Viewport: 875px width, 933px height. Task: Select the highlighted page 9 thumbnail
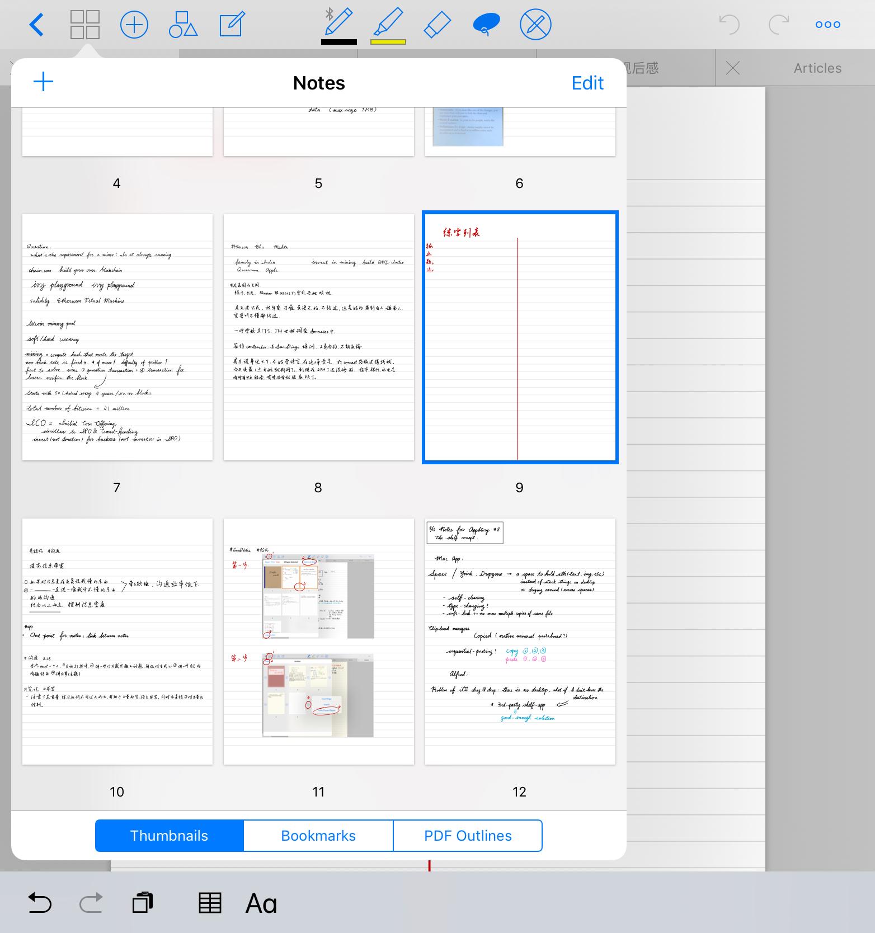(520, 337)
